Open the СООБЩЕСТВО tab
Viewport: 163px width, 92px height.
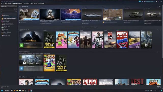(x=28, y=4)
